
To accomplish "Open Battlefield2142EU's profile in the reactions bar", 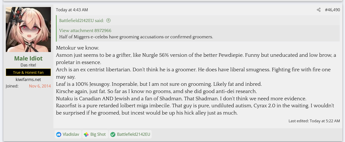I will [133, 134].
